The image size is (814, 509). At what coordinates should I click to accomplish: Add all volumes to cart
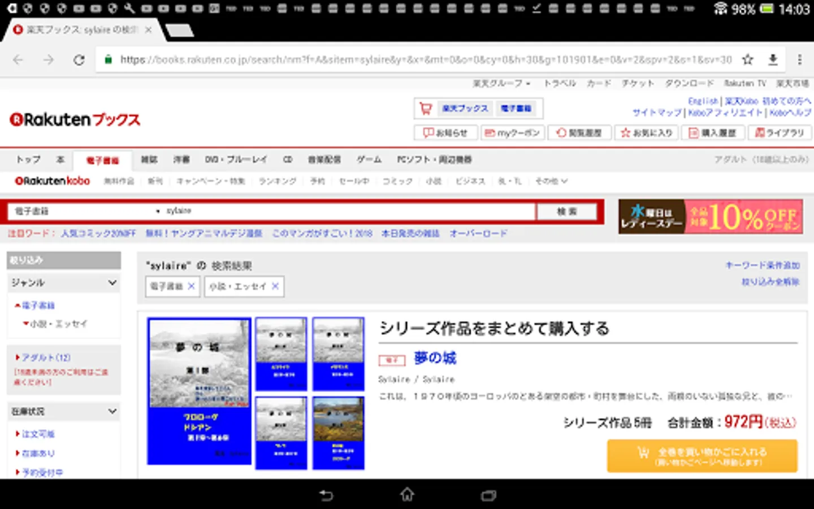click(x=702, y=456)
